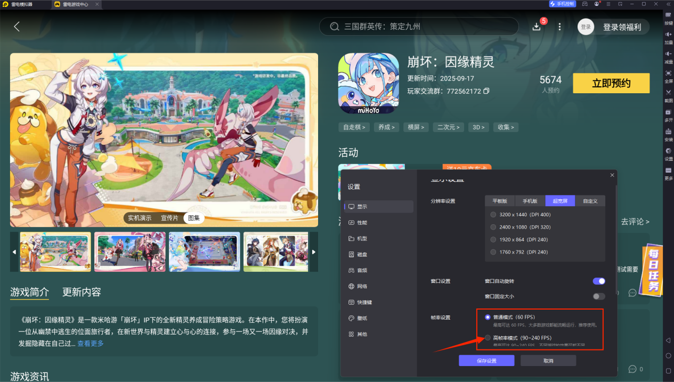Click the 登录 avatar circle
Image resolution: width=674 pixels, height=382 pixels.
coord(586,27)
